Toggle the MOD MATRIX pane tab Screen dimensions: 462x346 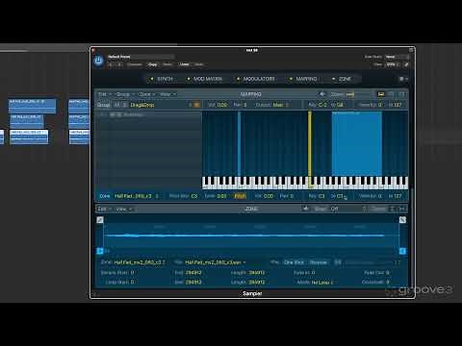tap(204, 79)
